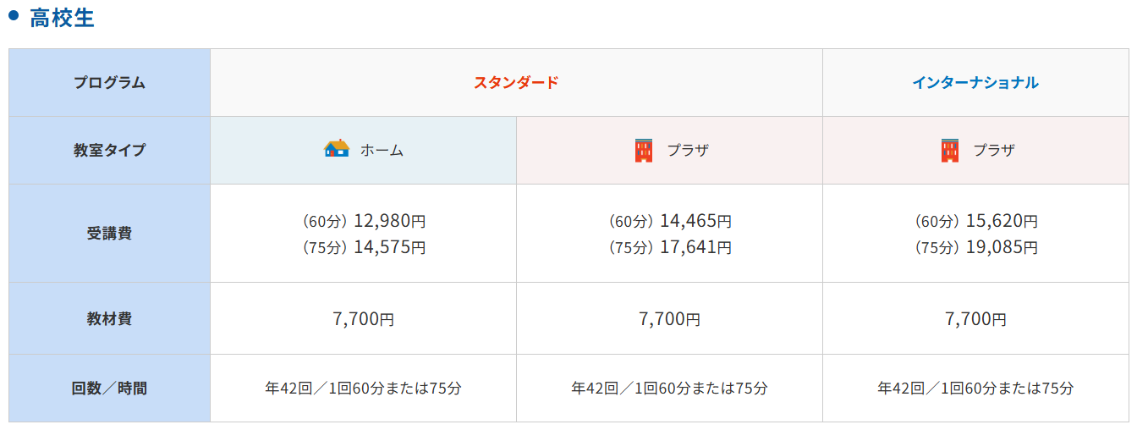Image resolution: width=1137 pixels, height=430 pixels.
Task: Click the スタンダード program header
Action: [x=516, y=82]
